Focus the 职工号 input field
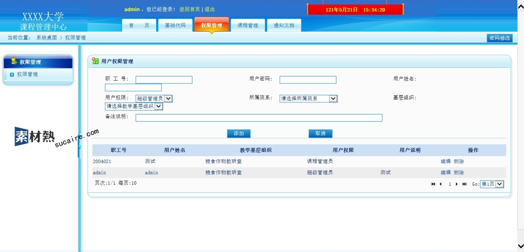524x252 pixels. [x=164, y=80]
